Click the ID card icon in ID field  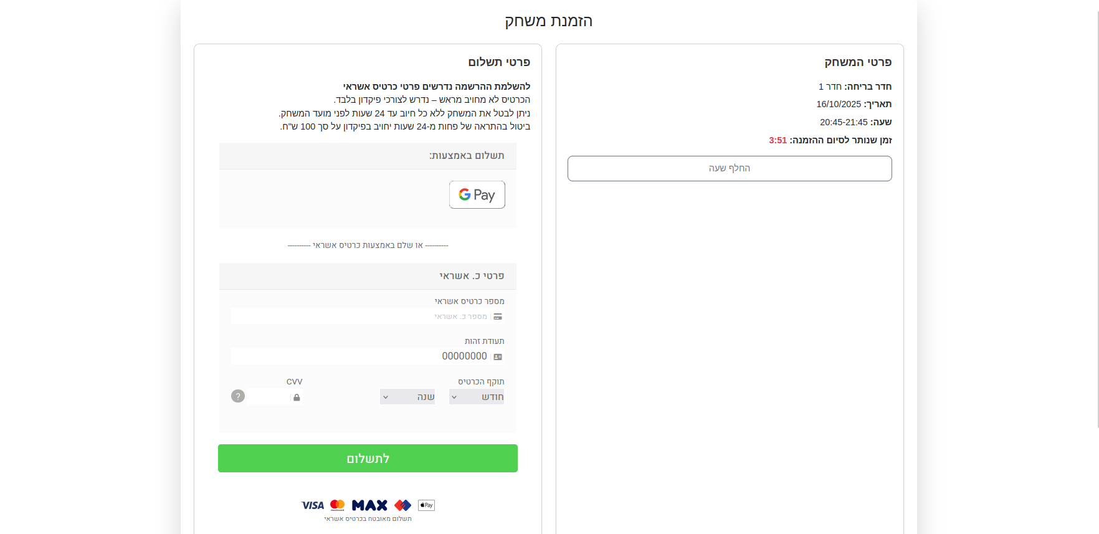498,357
